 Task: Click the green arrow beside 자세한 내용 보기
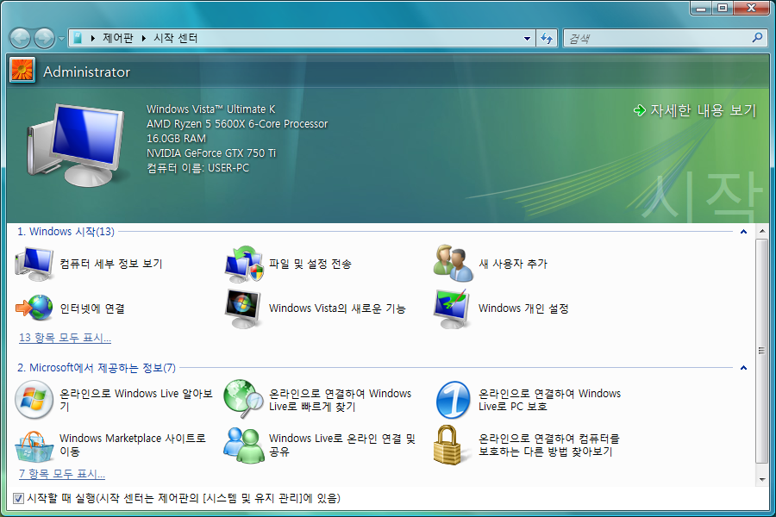point(640,110)
